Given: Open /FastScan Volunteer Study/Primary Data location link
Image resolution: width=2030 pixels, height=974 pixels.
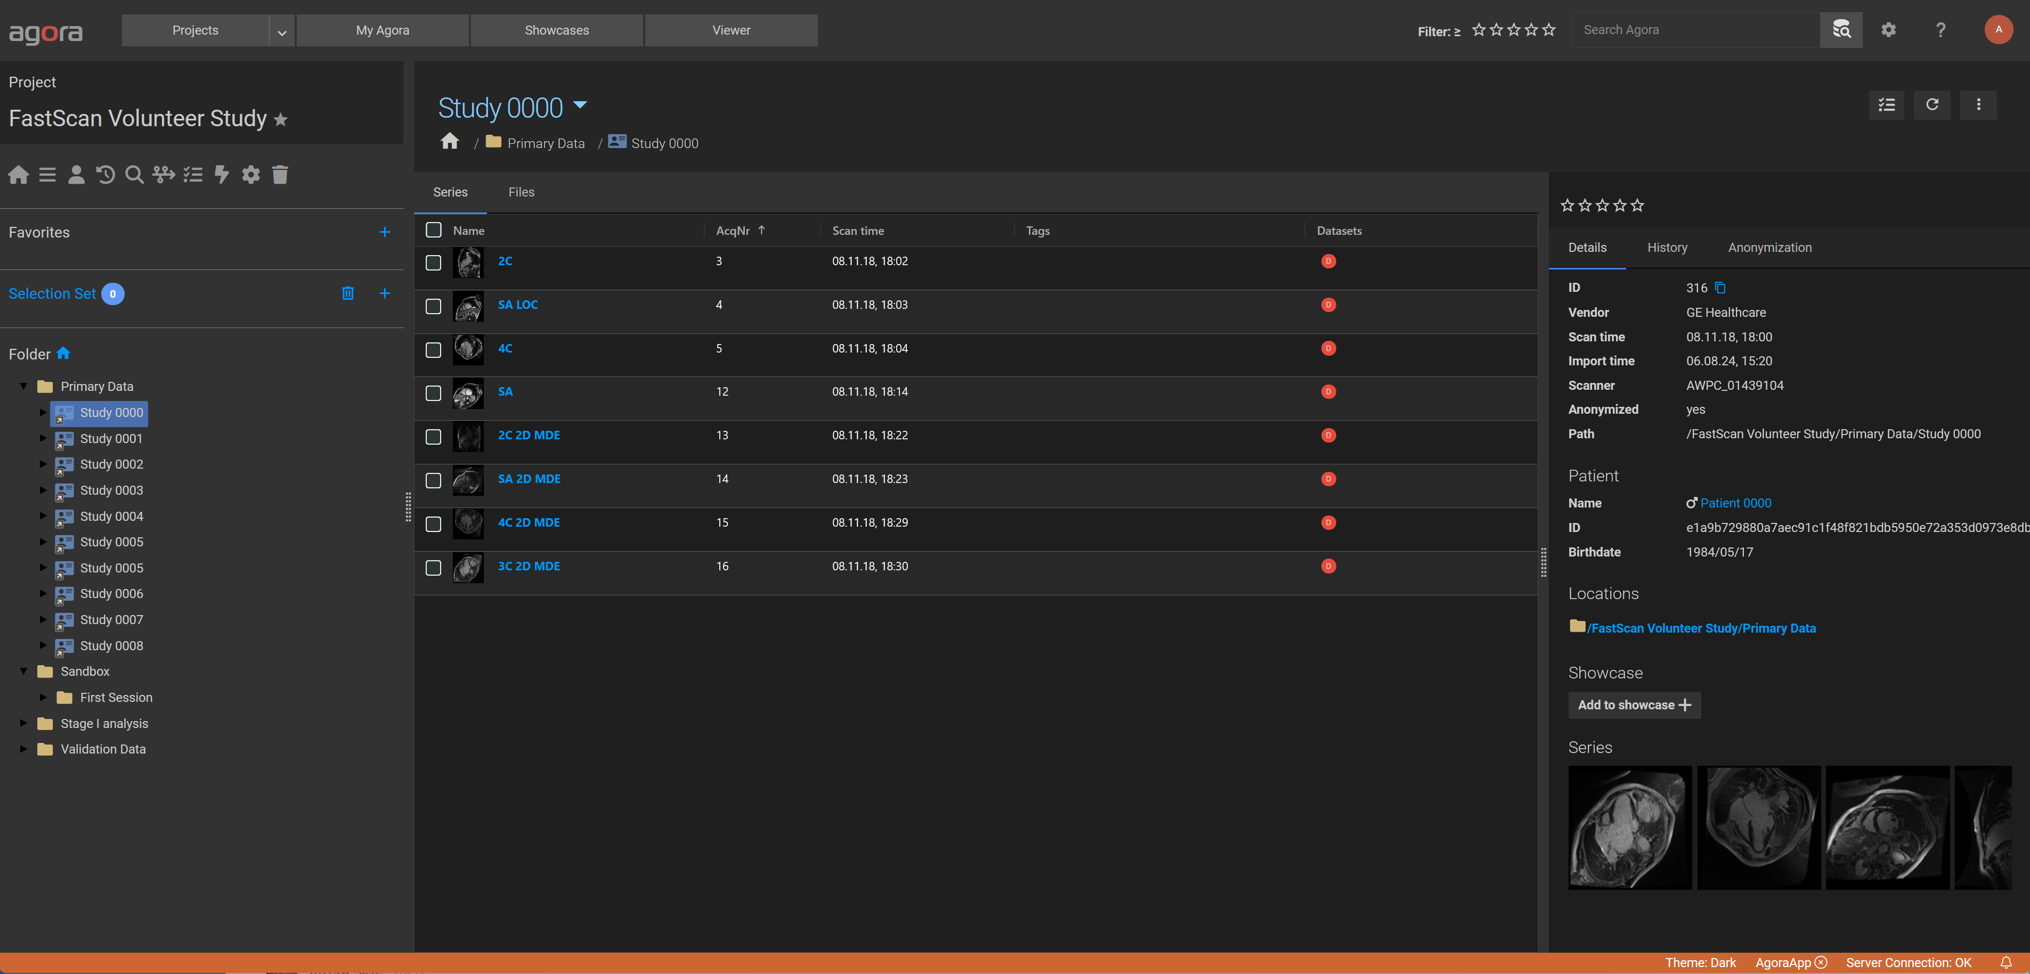Looking at the screenshot, I should [x=1701, y=628].
